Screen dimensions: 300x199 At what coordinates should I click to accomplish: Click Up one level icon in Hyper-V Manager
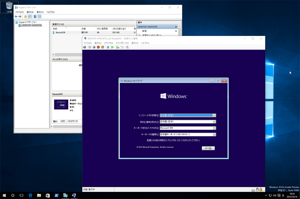[x=25, y=16]
